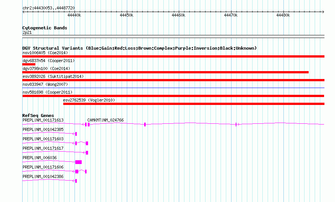Click the short red bar under dgv6837n54
Image resolution: width=335 pixels, height=202 pixels.
point(29,64)
